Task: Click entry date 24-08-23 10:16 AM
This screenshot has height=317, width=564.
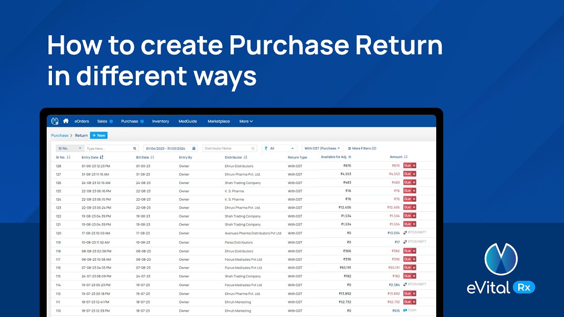Action: pyautogui.click(x=96, y=183)
